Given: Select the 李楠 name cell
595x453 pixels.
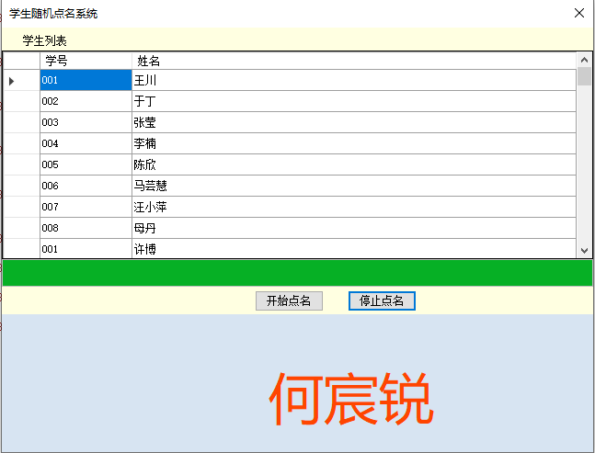Looking at the screenshot, I should click(x=354, y=143).
